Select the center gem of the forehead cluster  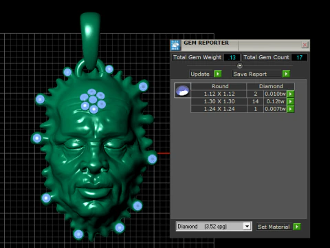tap(93, 100)
